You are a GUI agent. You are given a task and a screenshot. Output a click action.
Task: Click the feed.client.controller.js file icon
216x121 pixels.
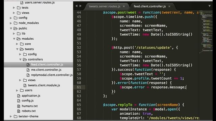28,65
